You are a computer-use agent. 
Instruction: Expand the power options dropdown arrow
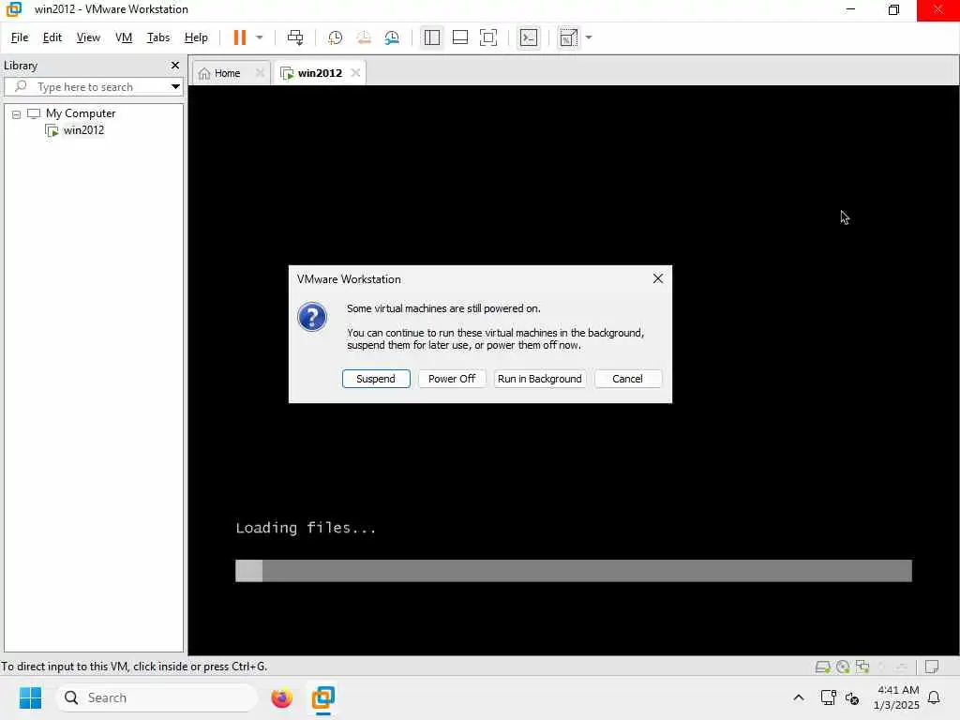tap(260, 37)
